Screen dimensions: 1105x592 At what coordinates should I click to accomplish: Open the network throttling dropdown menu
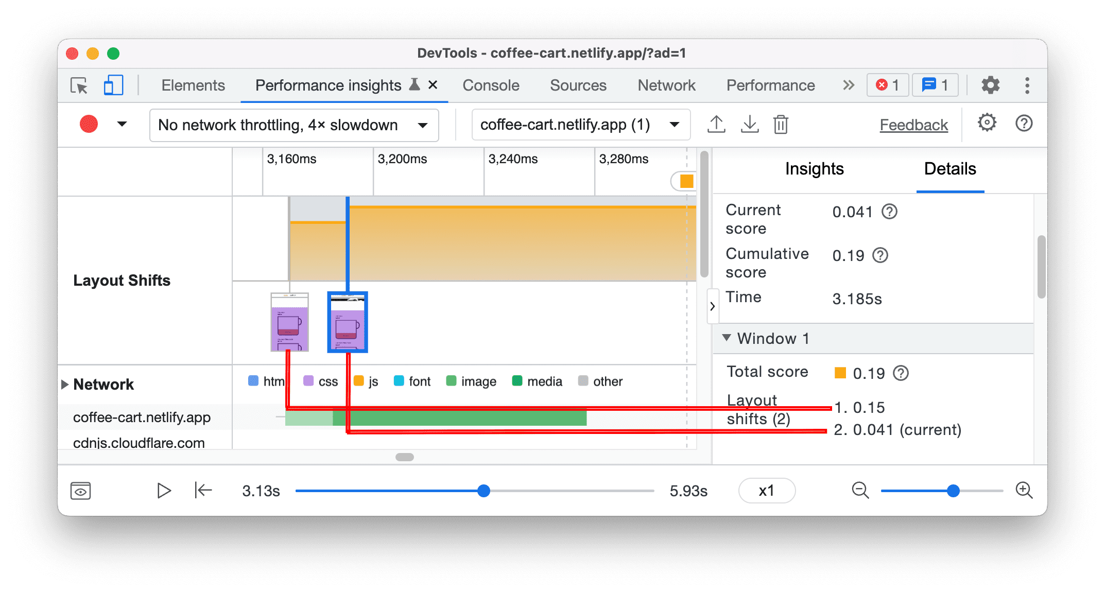(x=289, y=124)
